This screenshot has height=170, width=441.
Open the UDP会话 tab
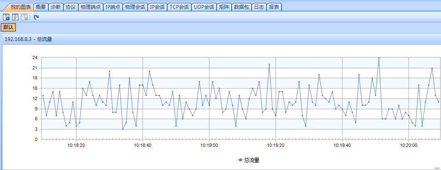pyautogui.click(x=204, y=7)
